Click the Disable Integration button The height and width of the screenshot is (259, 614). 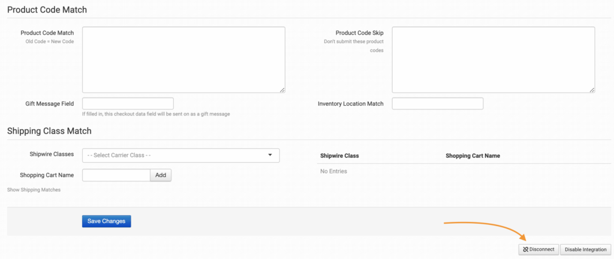tap(585, 249)
